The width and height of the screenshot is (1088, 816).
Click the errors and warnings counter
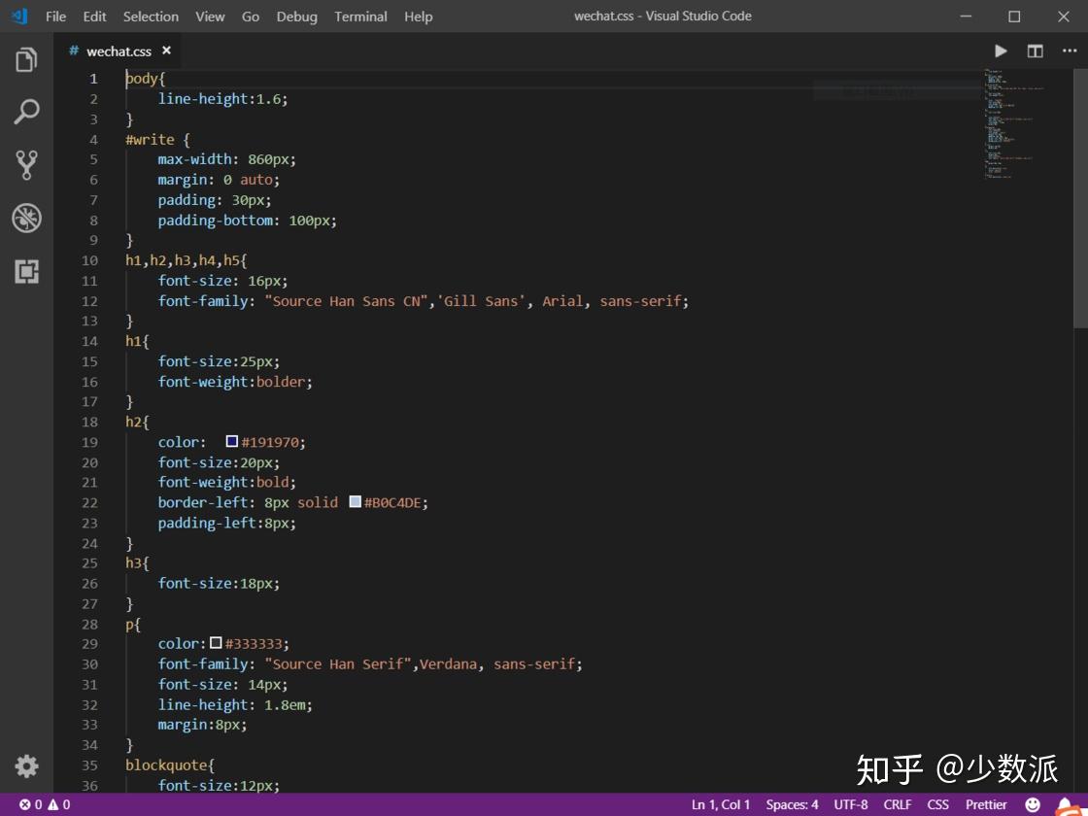(45, 804)
